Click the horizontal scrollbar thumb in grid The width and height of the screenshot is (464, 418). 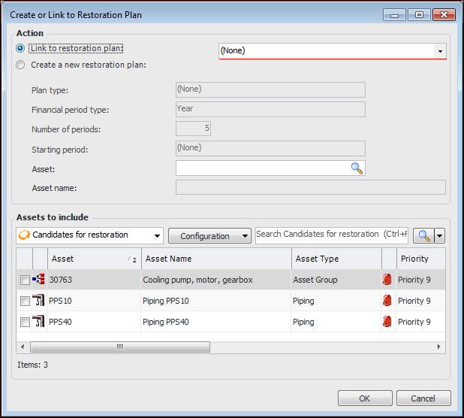120,347
